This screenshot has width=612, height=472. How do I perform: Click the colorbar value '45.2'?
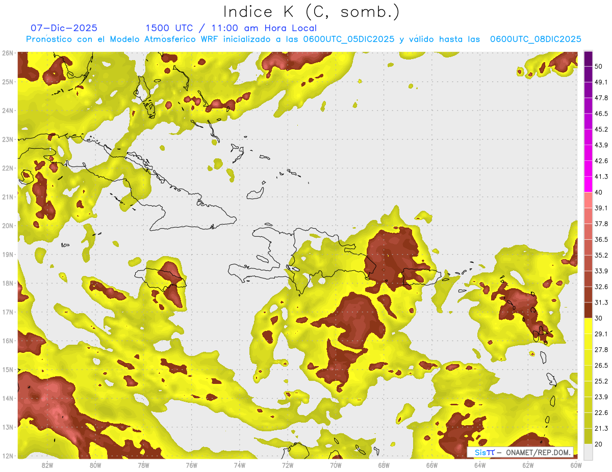coord(601,129)
